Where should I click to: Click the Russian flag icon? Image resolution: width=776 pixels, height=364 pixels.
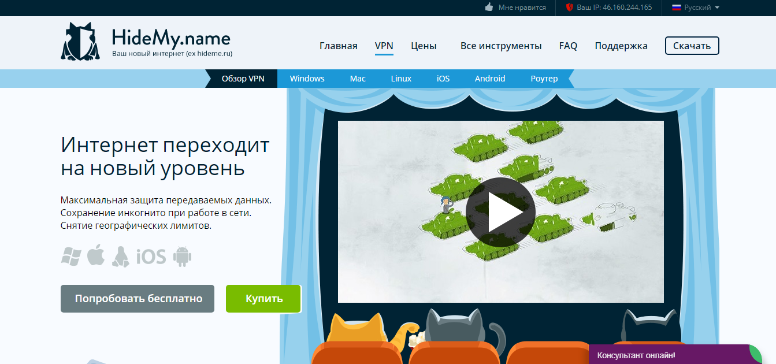676,8
